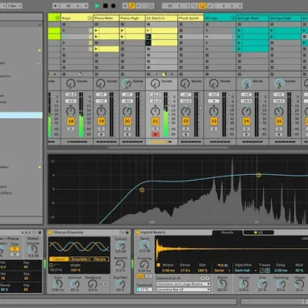The width and height of the screenshot is (308, 308).
Task: Open the Dark Hall algorithm dropdown
Action: pyautogui.click(x=246, y=271)
